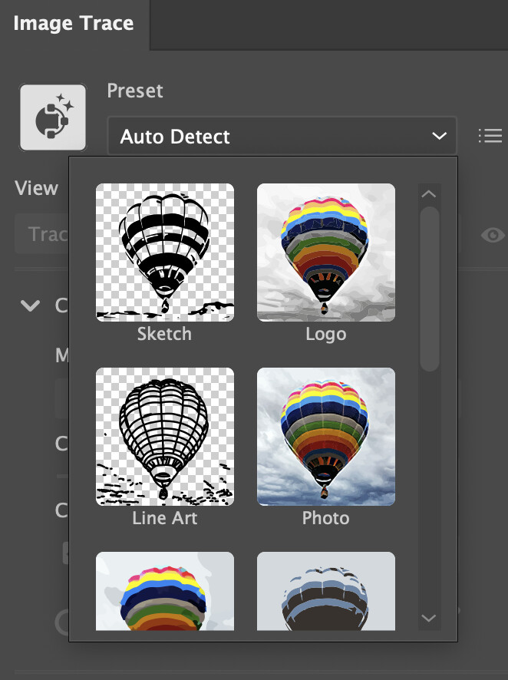Select the grayscale balloon preset thumbnail
The width and height of the screenshot is (508, 680).
click(x=325, y=591)
